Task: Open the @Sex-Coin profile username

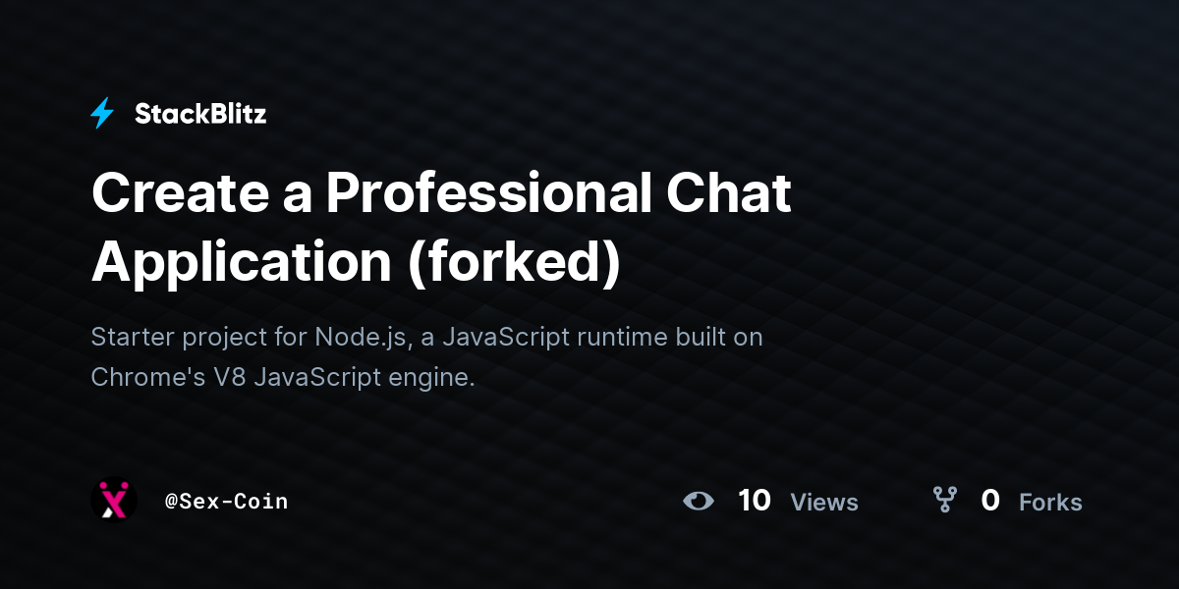Action: click(x=226, y=502)
